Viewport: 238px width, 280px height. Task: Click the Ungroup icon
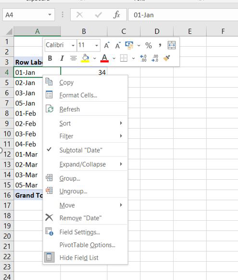pyautogui.click(x=49, y=190)
